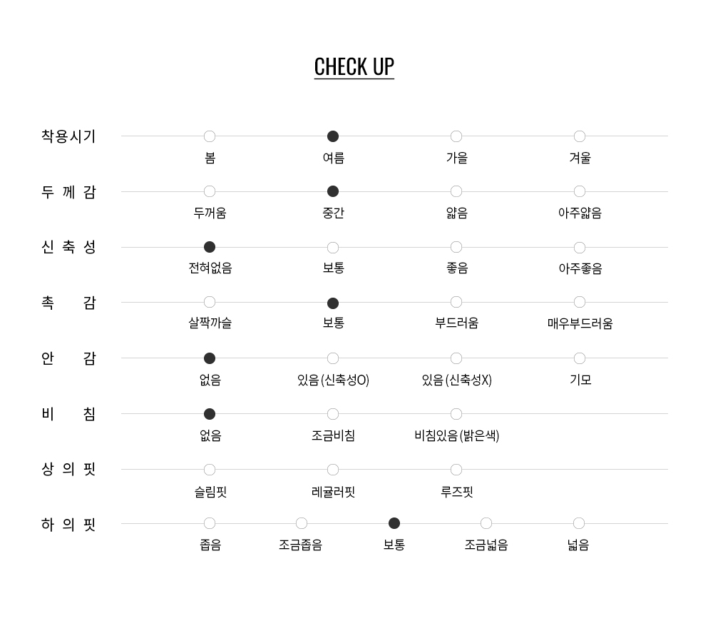
Task: Select the 봄 season radio circle
Action: [x=210, y=136]
